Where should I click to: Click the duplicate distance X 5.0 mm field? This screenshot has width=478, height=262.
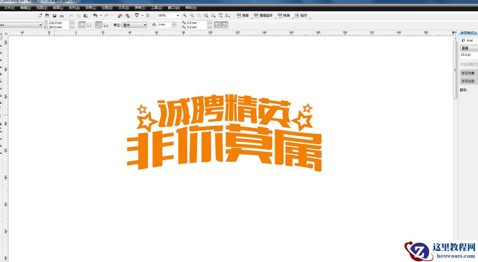196,23
